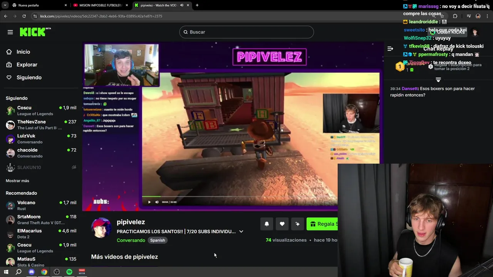493x277 pixels.
Task: Close the MISION IMPOSIBLE FUTBOLERA tab
Action: pos(127,5)
